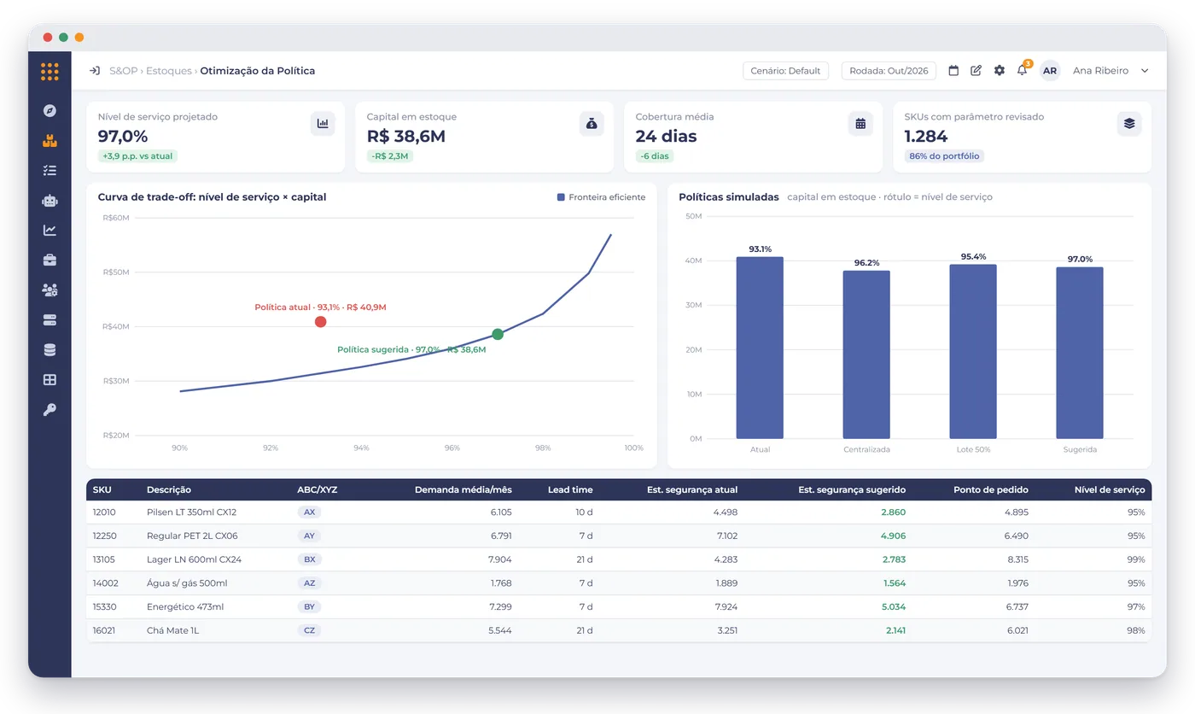
Task: Click Água s/ gás 500ml description
Action: [187, 583]
